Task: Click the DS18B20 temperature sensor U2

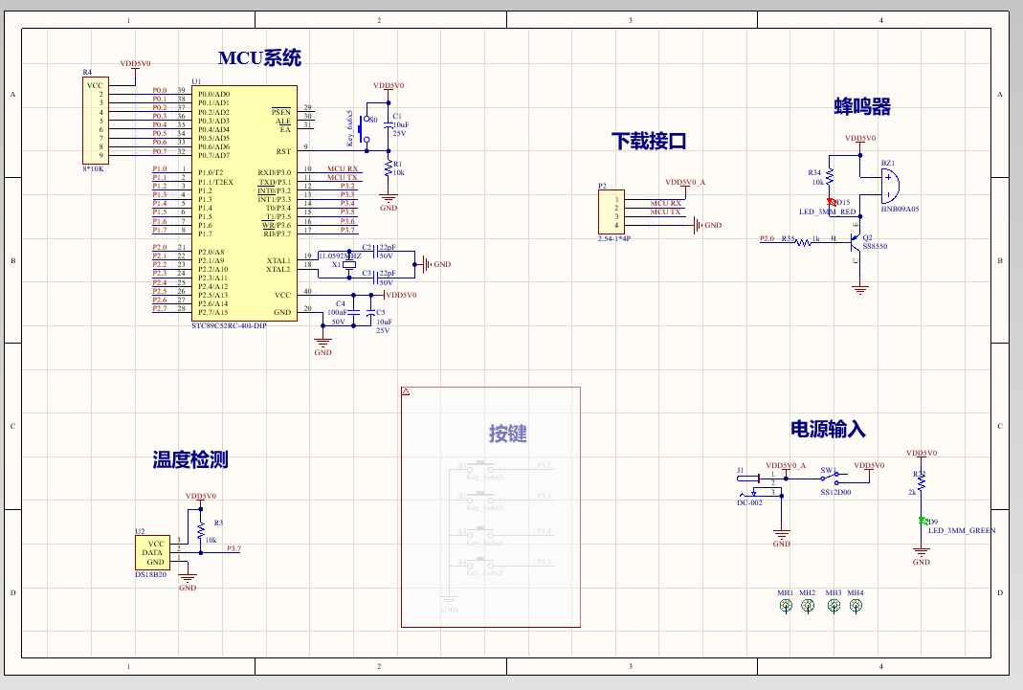Action: coord(151,552)
